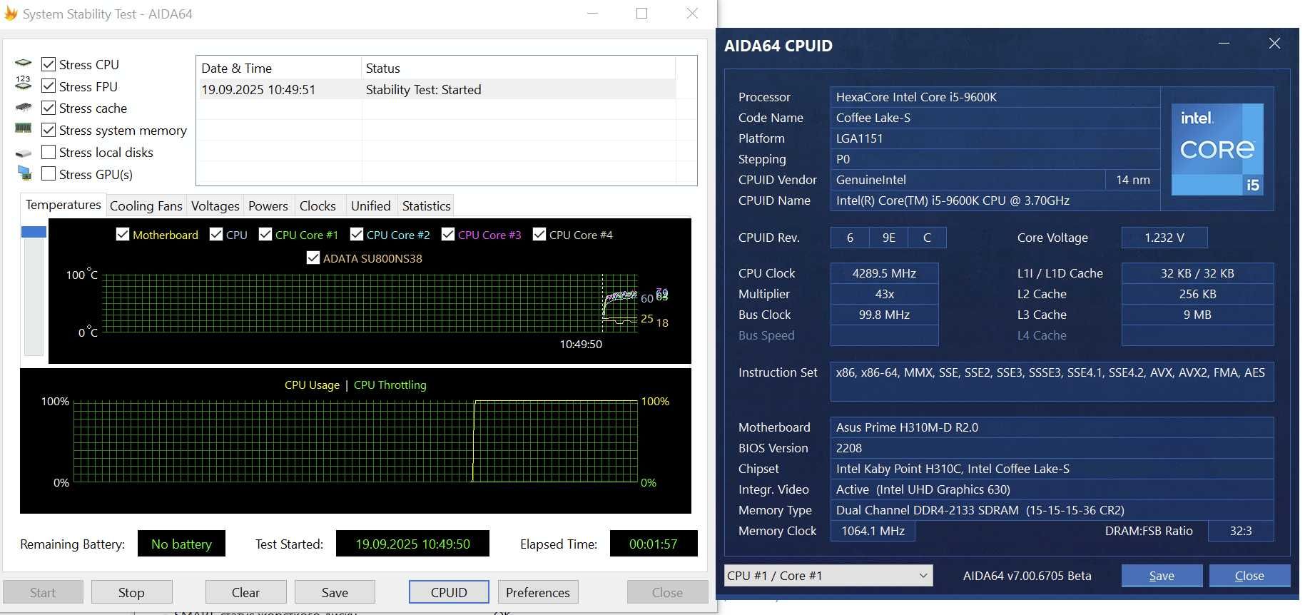
Task: Click the Memory Clock value 1064.1 MHz
Action: pos(873,531)
